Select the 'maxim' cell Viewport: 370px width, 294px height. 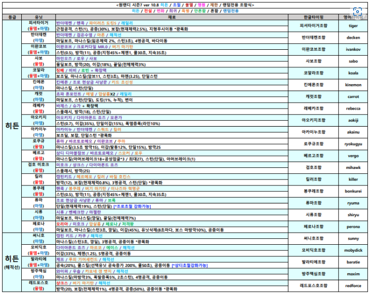click(353, 274)
